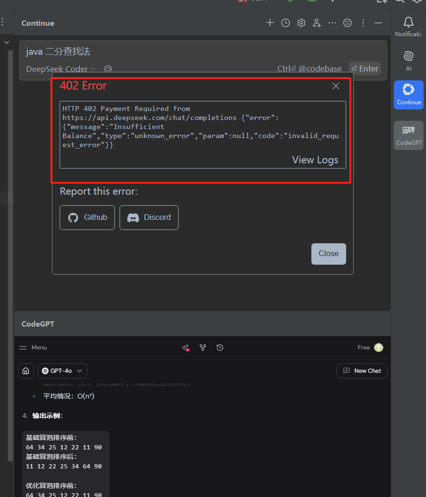Report the error on Discord
The image size is (426, 497).
pyautogui.click(x=149, y=218)
